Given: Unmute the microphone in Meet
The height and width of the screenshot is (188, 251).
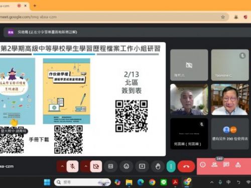Looking at the screenshot, I should click(x=72, y=166).
